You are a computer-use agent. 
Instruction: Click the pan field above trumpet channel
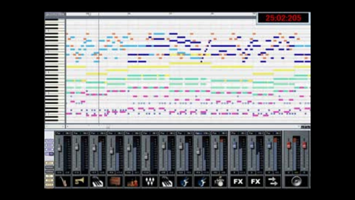click(80, 133)
